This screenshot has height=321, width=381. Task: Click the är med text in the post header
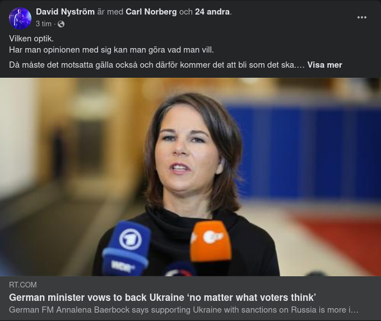(x=110, y=12)
